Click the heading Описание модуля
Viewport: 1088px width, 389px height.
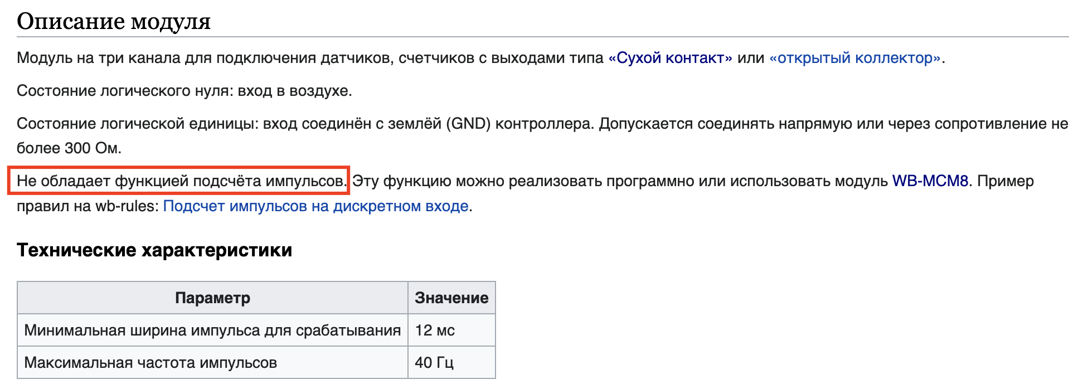114,21
